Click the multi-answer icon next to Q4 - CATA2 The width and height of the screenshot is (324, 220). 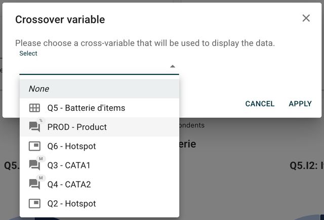pyautogui.click(x=34, y=184)
